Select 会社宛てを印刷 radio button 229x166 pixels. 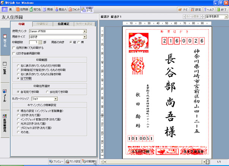tap(47, 91)
